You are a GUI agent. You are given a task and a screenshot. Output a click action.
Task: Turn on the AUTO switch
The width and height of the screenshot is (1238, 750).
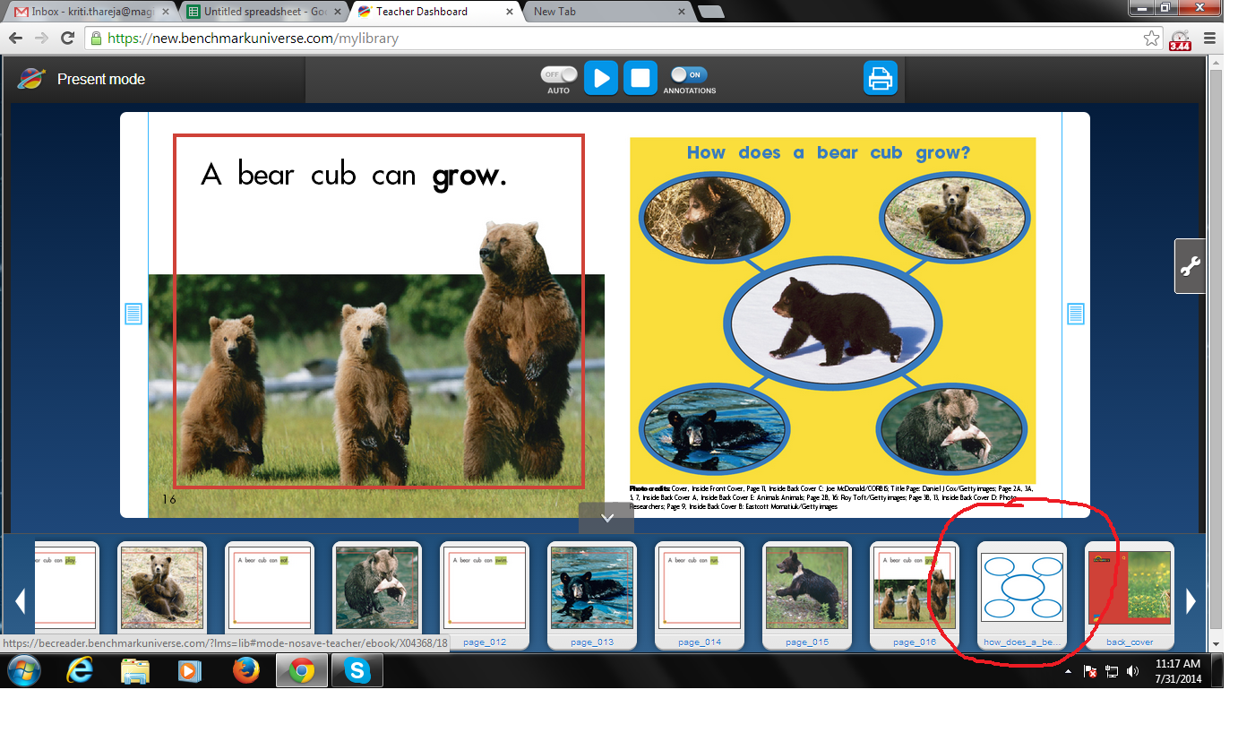click(x=559, y=74)
